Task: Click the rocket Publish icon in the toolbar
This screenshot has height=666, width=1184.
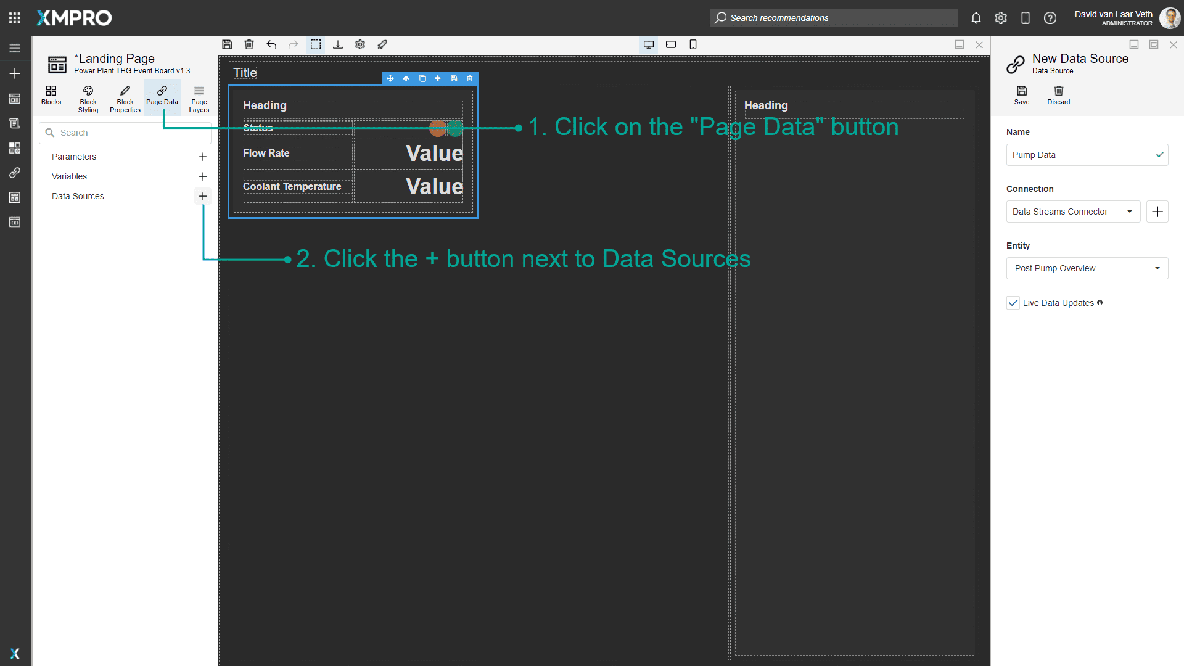Action: click(x=382, y=44)
